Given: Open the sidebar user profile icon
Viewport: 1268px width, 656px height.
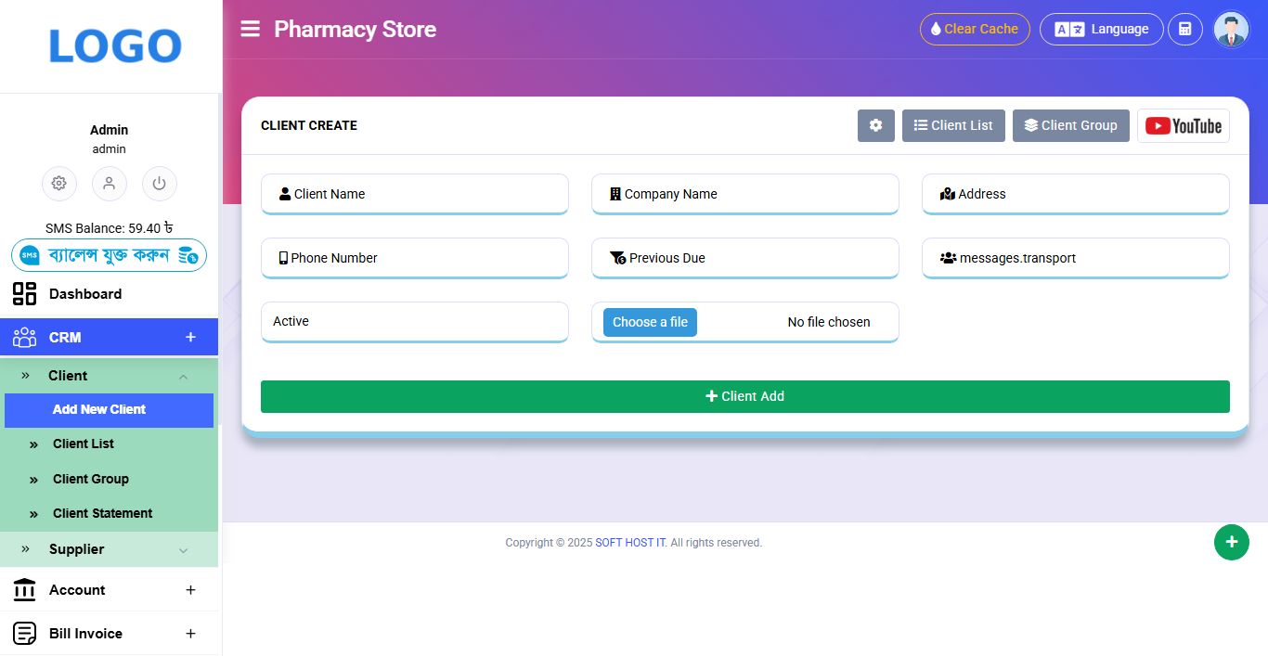Looking at the screenshot, I should [x=109, y=184].
